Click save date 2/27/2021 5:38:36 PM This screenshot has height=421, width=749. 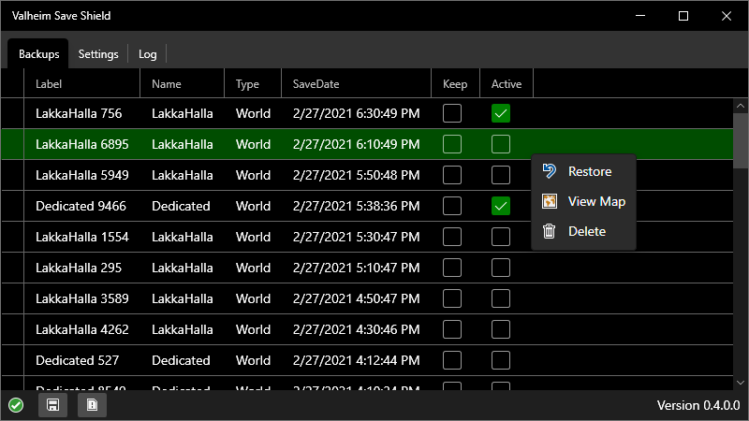point(357,206)
